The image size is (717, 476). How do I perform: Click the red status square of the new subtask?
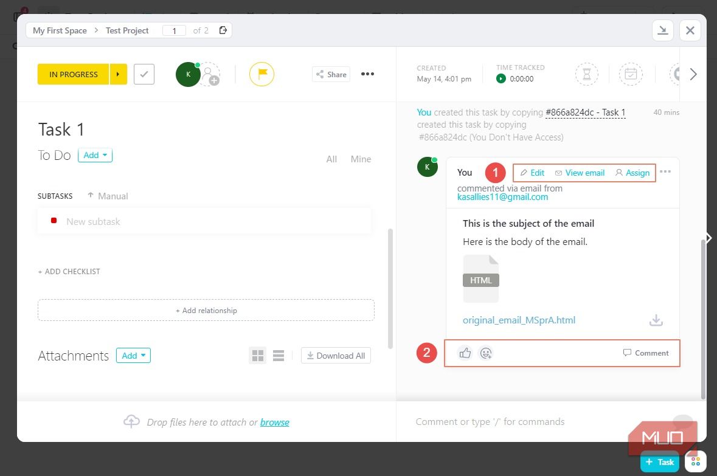pyautogui.click(x=54, y=221)
